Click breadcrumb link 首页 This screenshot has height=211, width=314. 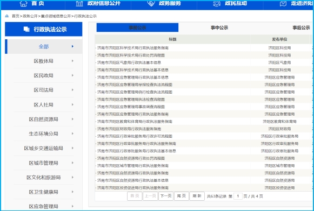pos(16,16)
